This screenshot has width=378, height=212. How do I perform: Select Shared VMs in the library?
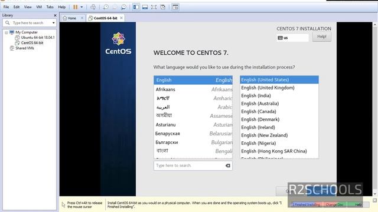click(25, 48)
